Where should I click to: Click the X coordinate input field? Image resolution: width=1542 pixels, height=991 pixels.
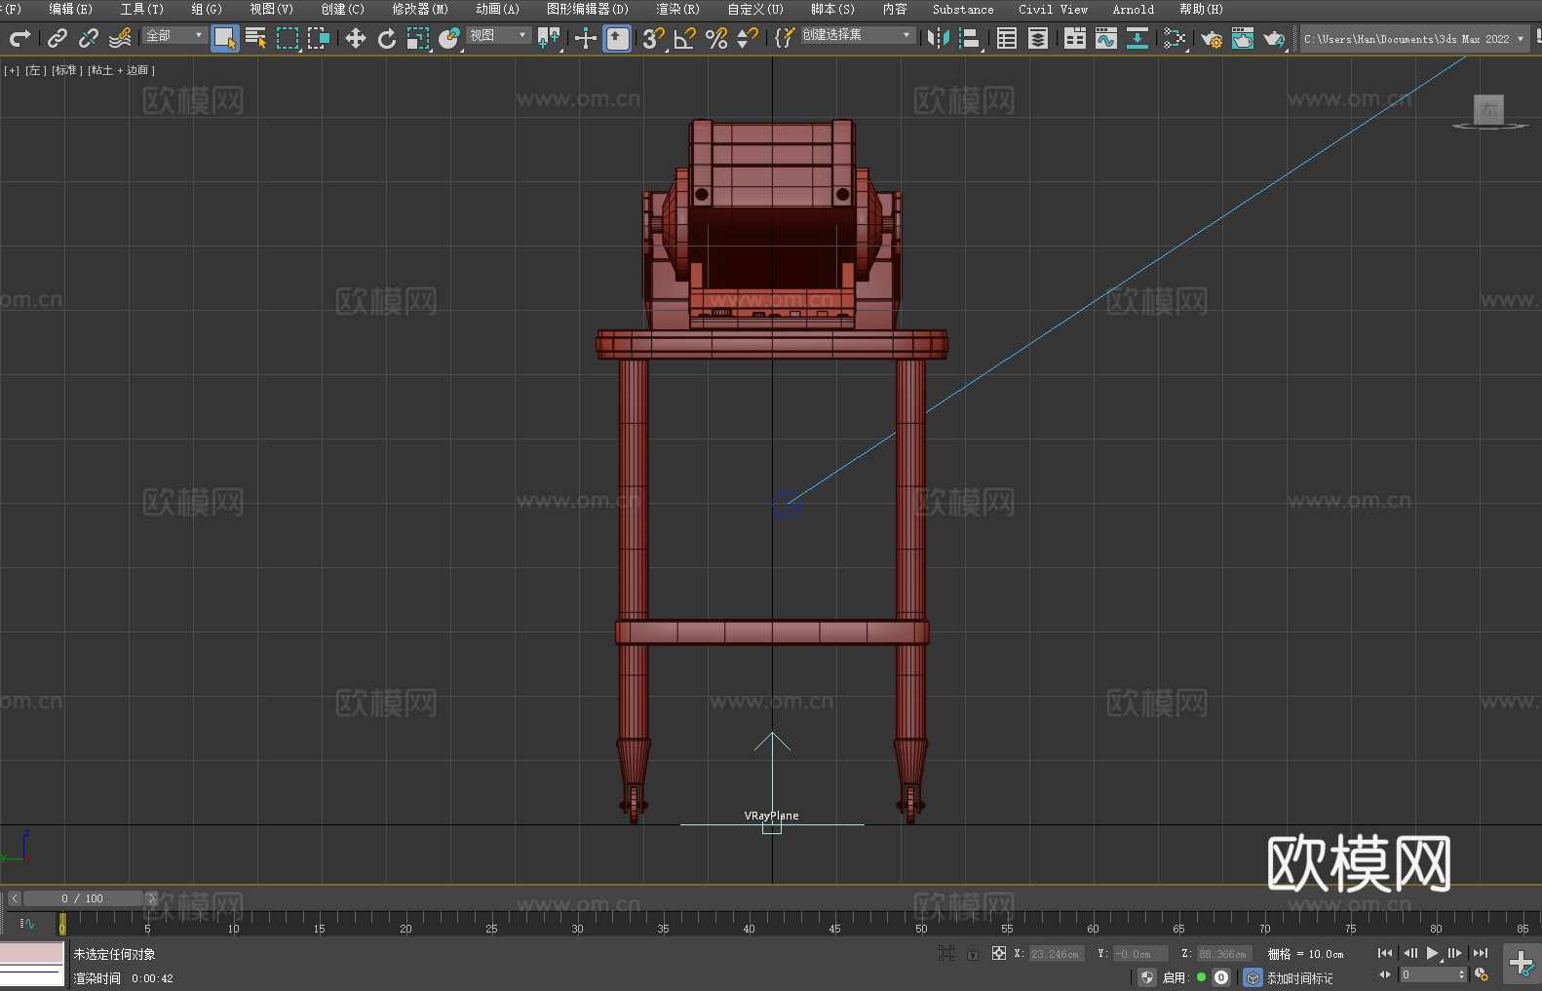point(1057,954)
